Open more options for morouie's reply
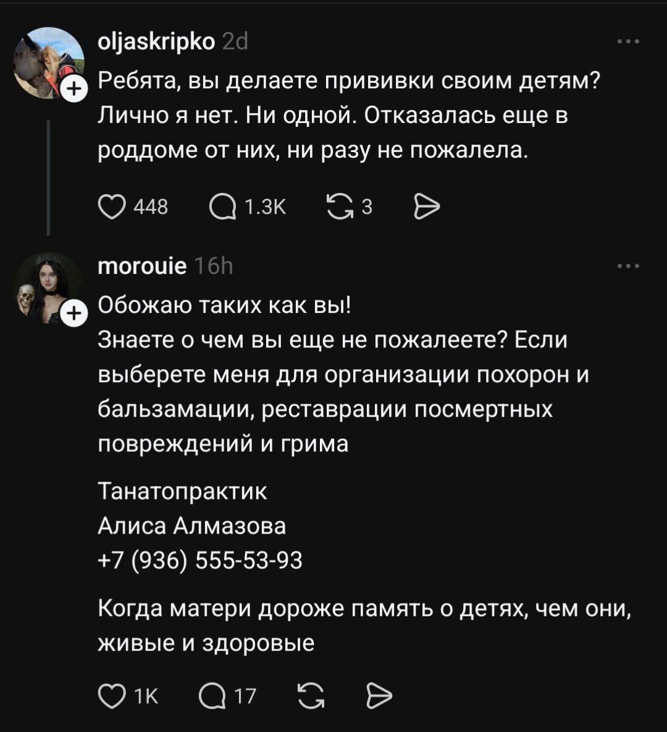The image size is (667, 732). pyautogui.click(x=628, y=267)
